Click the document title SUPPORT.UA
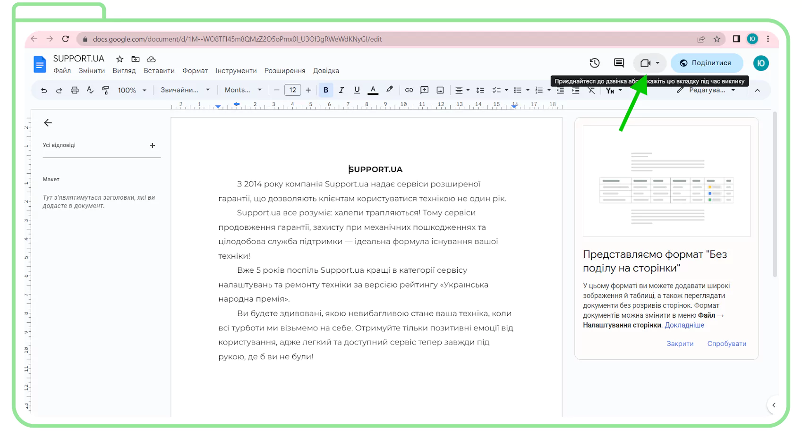This screenshot has width=802, height=438. (78, 59)
